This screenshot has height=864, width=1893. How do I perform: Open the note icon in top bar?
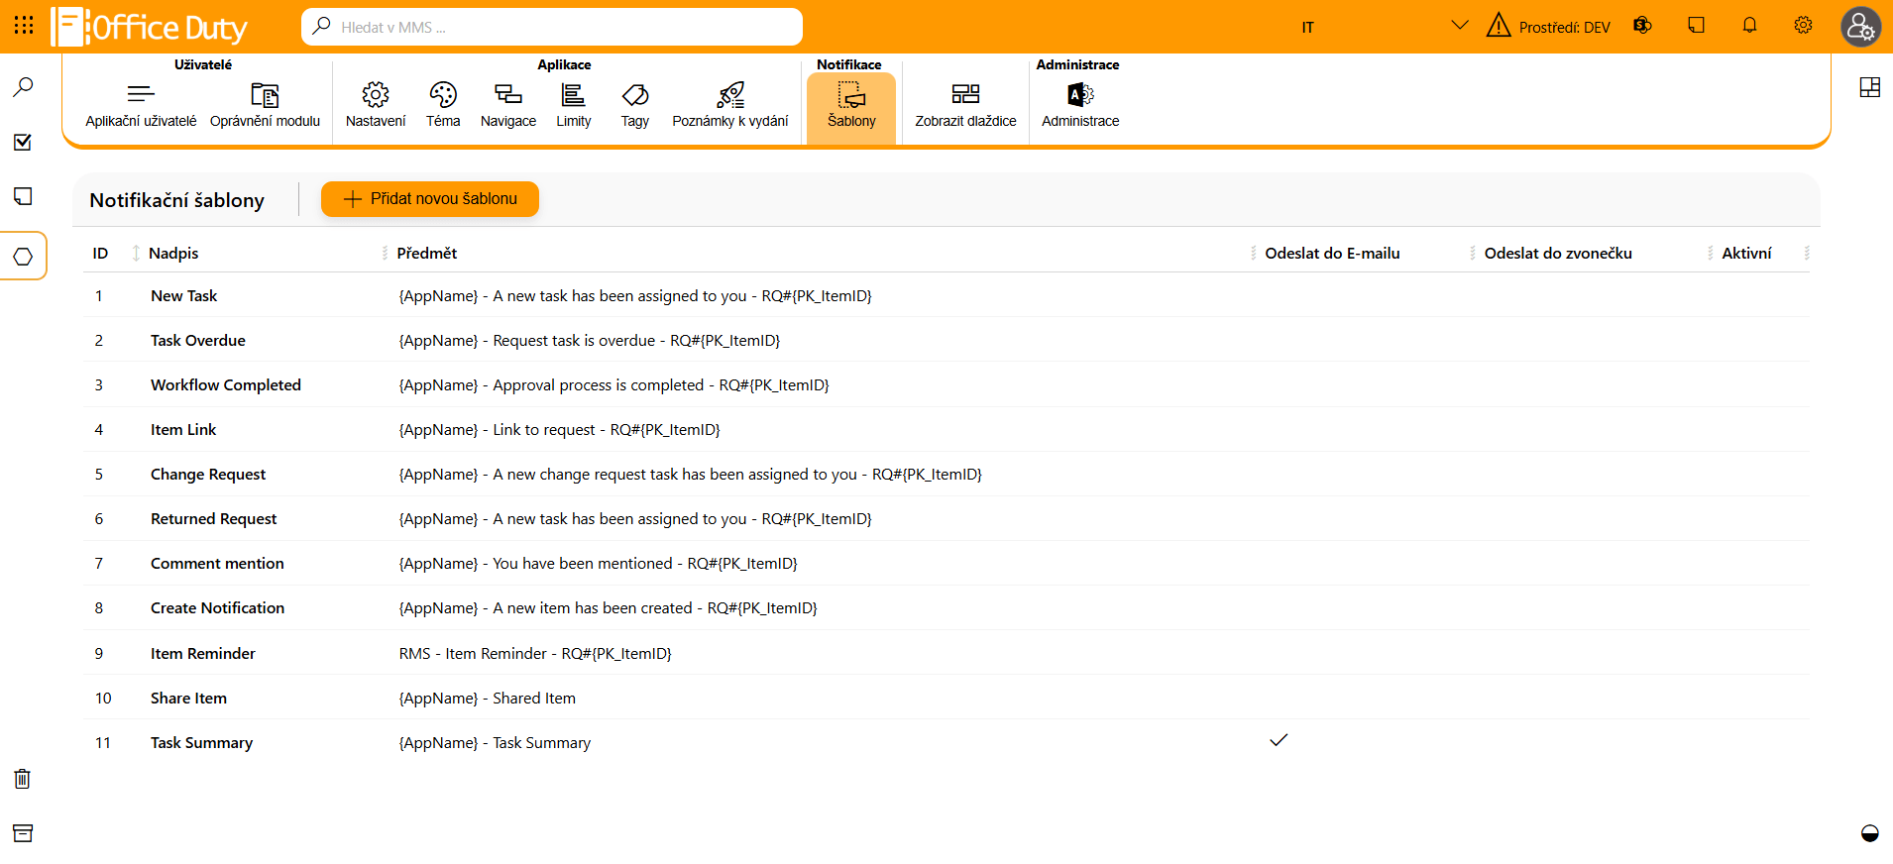pyautogui.click(x=1696, y=26)
